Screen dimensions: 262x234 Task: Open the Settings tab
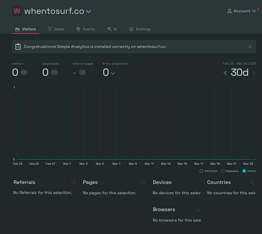click(140, 29)
